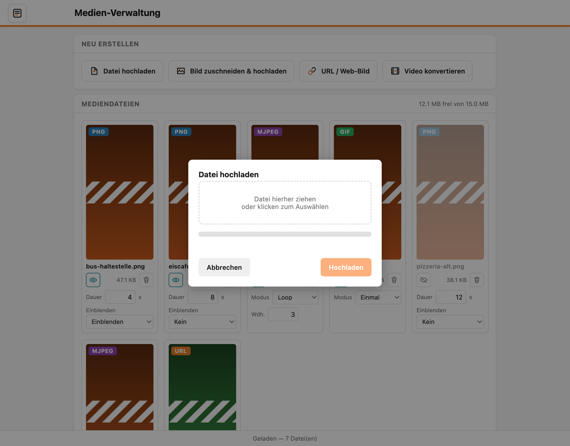Open Bild zuschneiden & hochladen

pos(231,71)
